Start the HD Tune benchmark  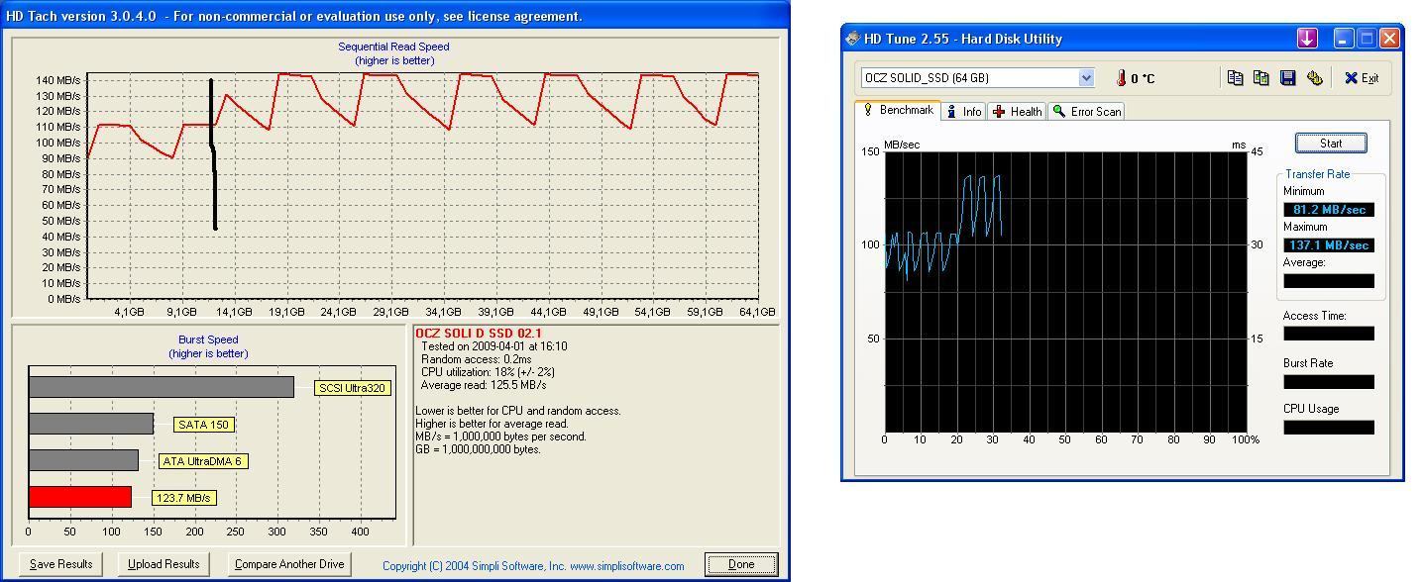pos(1331,144)
